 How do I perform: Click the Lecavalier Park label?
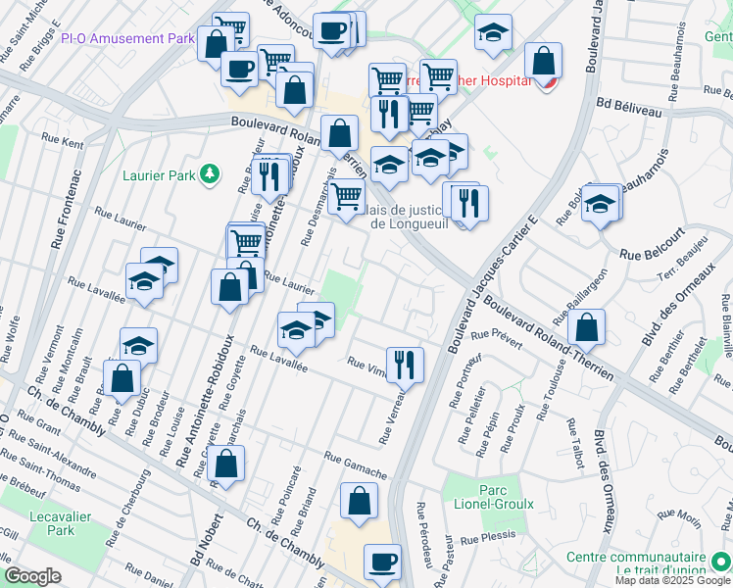click(61, 523)
